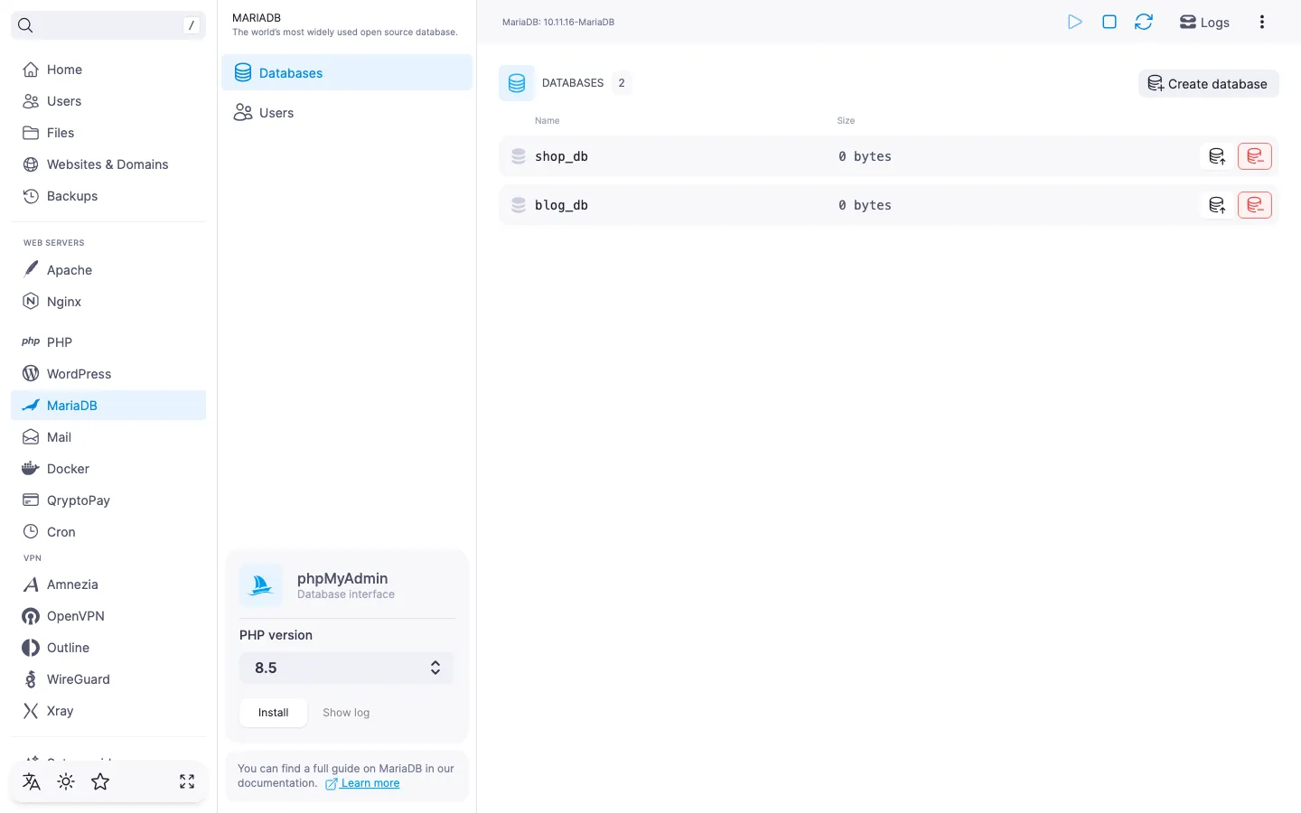The width and height of the screenshot is (1301, 813).
Task: Toggle fullscreen with the expand icon
Action: coord(187,781)
